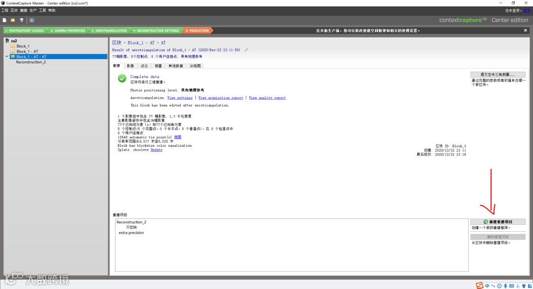Click the green check status icon

[x=122, y=78]
